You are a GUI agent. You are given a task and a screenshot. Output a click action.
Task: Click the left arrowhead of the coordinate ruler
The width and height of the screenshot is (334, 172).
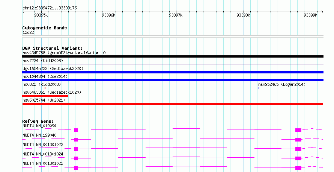point(23,12)
